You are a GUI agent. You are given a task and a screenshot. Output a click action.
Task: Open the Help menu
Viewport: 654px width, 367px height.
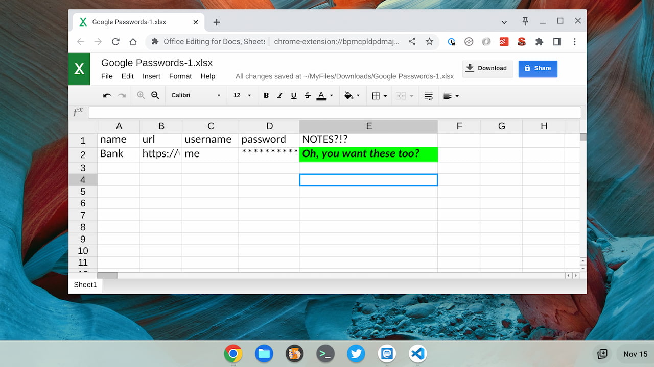(x=208, y=76)
